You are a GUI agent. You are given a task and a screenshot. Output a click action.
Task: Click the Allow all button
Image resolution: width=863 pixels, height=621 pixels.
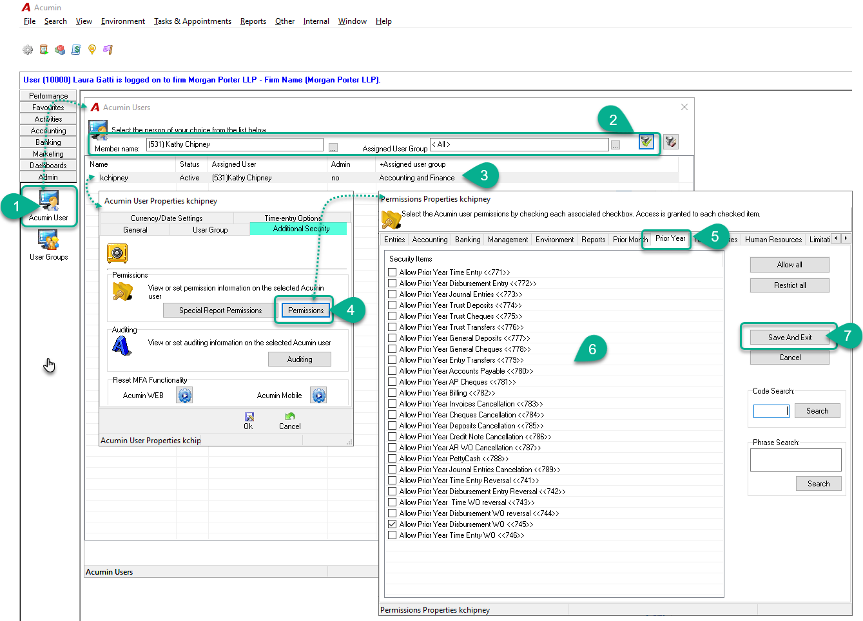pyautogui.click(x=790, y=265)
